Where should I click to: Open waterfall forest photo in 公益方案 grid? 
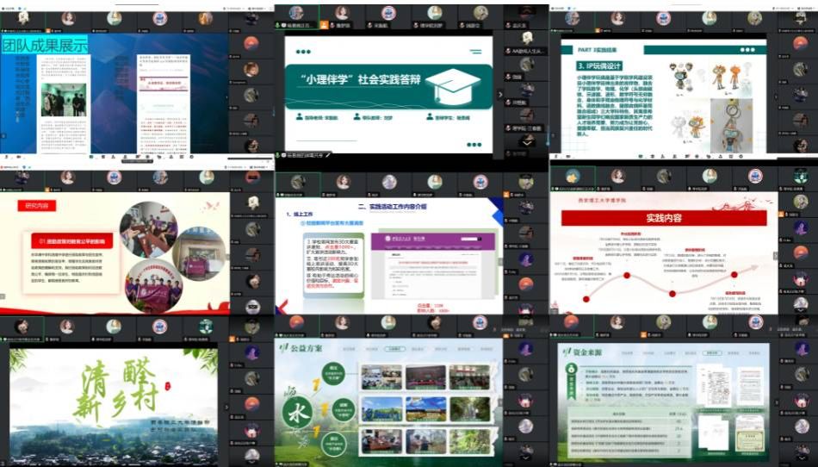coord(469,409)
